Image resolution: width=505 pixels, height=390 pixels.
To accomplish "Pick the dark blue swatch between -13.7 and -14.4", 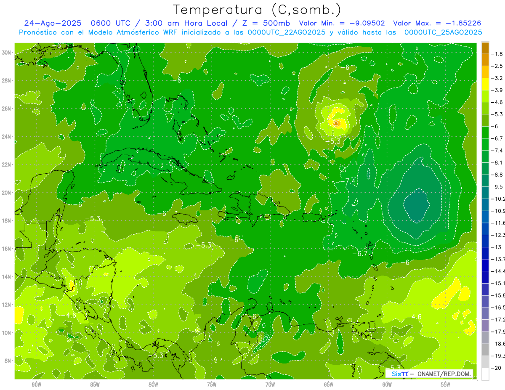I will 485,265.
